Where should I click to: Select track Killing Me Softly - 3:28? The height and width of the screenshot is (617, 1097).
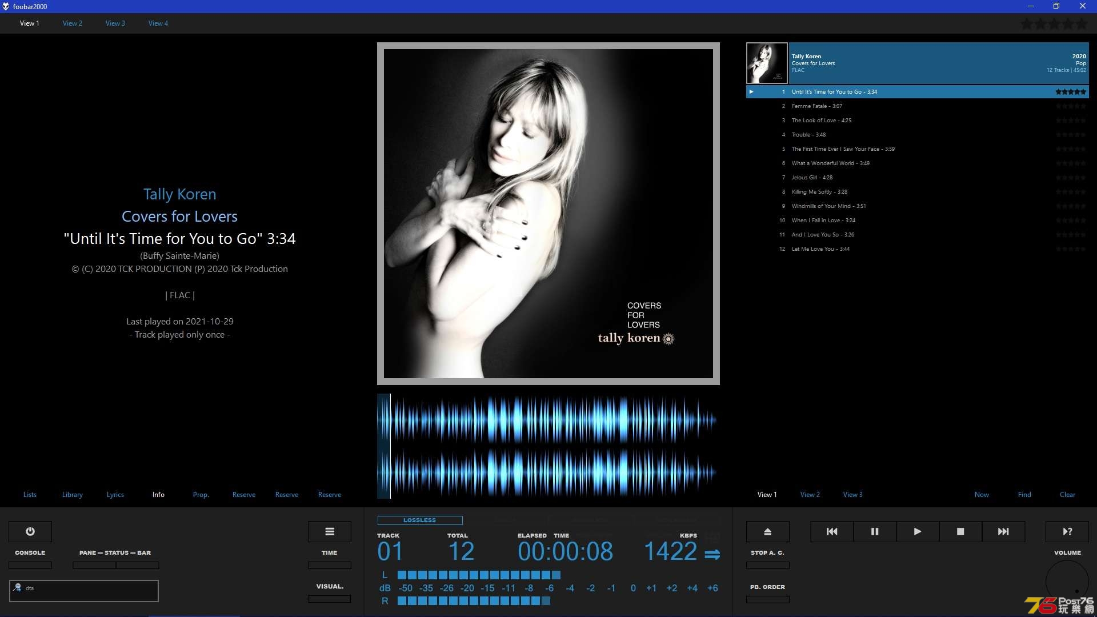918,192
